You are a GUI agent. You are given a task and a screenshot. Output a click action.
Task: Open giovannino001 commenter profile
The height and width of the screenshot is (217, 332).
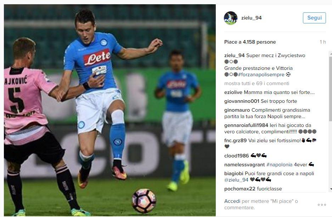(x=242, y=101)
